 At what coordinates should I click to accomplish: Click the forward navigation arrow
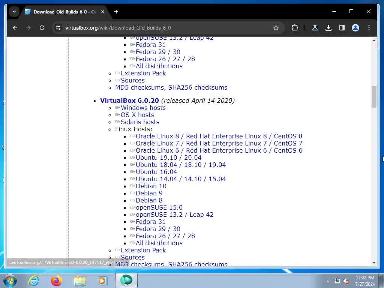28,28
